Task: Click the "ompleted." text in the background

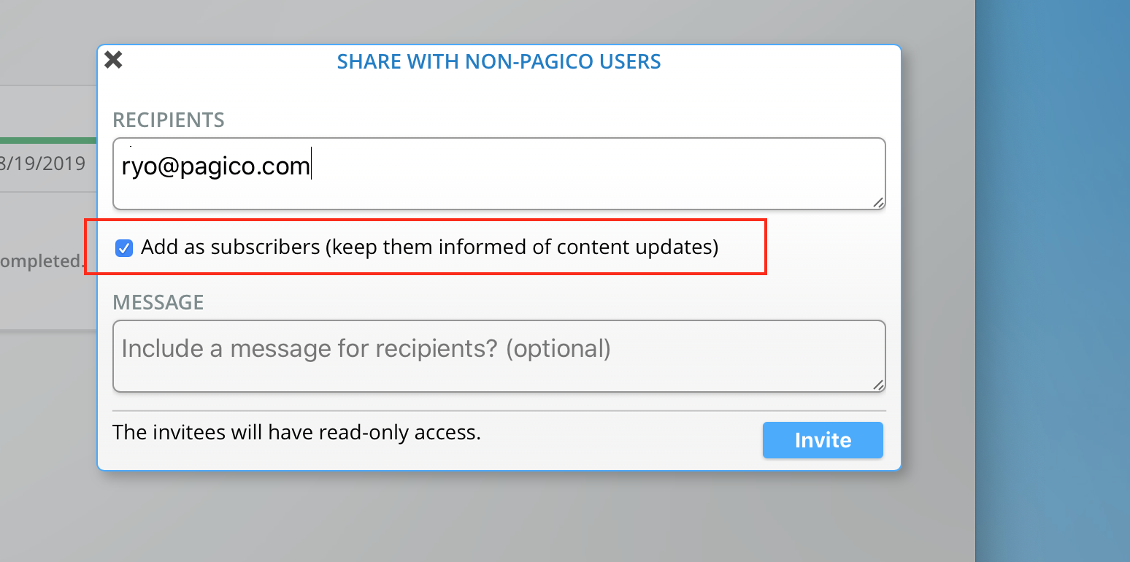Action: point(42,261)
